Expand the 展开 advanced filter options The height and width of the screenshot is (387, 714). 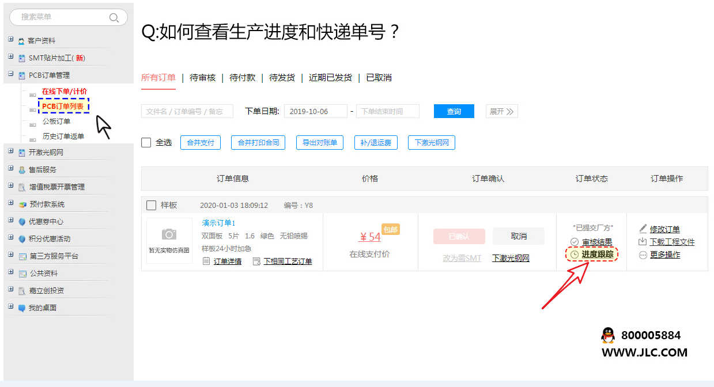click(x=501, y=112)
